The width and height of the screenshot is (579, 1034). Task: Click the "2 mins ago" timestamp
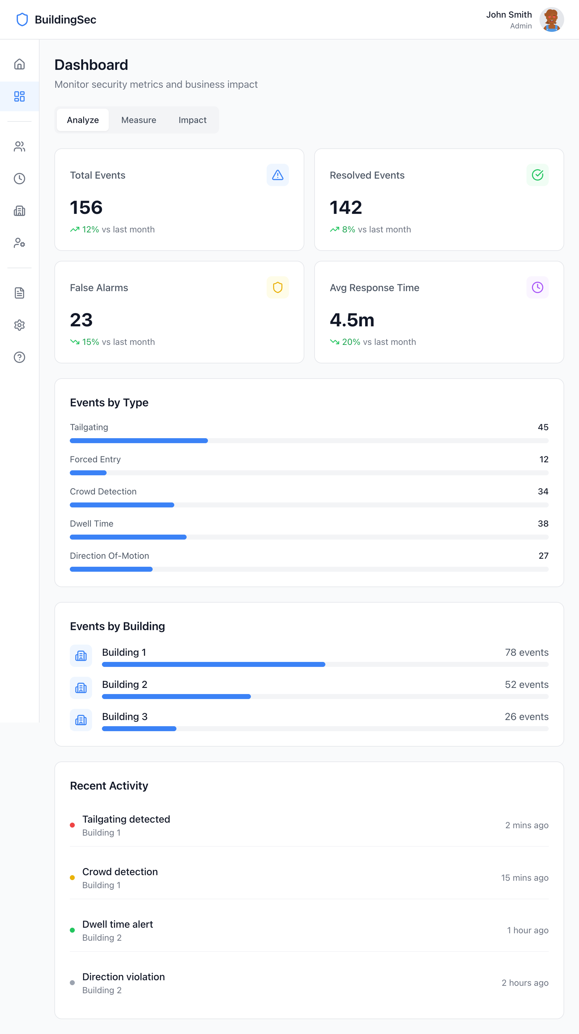point(526,825)
